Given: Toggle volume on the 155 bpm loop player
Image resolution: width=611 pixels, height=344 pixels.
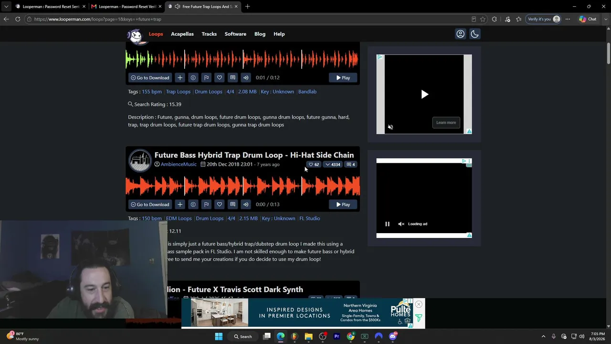Looking at the screenshot, I should (246, 77).
